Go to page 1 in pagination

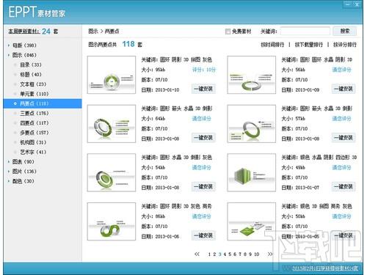209,254
